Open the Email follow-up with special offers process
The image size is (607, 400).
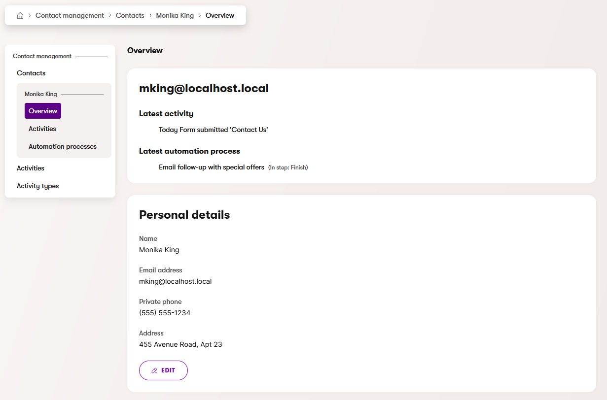(212, 167)
